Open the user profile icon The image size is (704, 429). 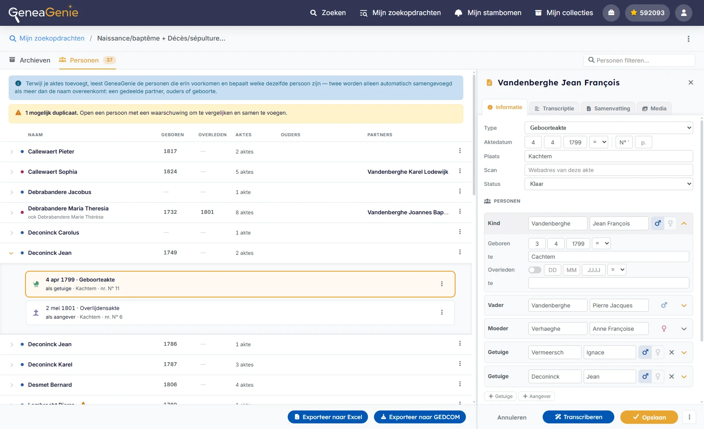point(684,13)
